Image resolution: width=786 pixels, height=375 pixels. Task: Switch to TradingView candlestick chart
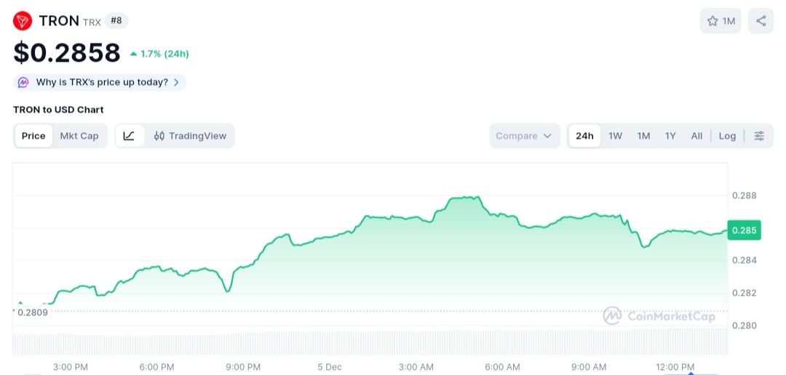[x=190, y=136]
